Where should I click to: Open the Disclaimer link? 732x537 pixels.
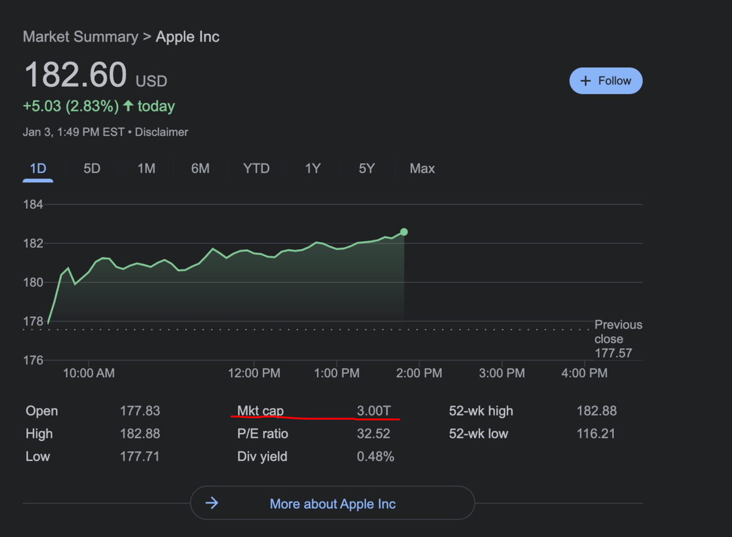(x=162, y=132)
